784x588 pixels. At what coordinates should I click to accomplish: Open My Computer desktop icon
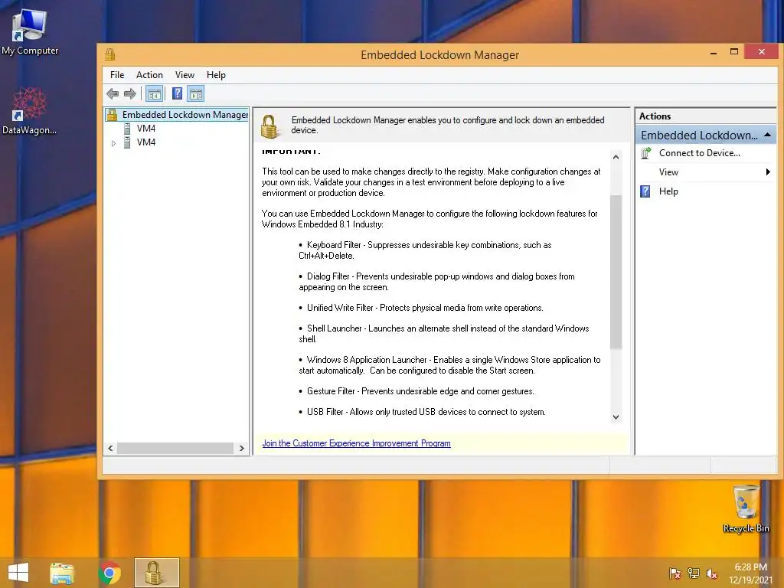coord(30,32)
